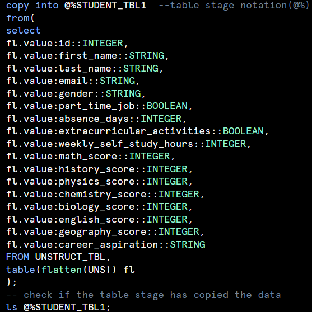Click INTEGER type on the id line
This screenshot has height=312, width=312.
coord(103,44)
